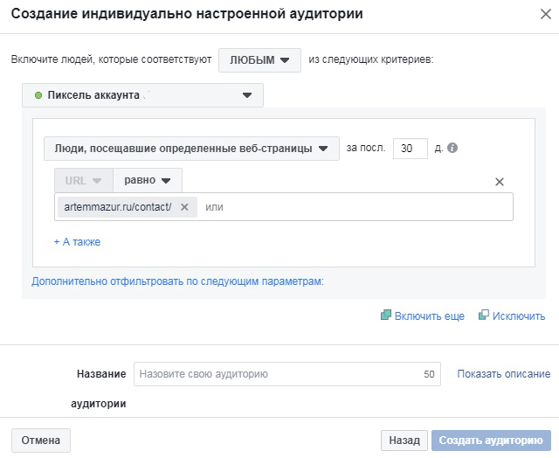The height and width of the screenshot is (458, 559).
Task: Click Включить еще link
Action: pyautogui.click(x=429, y=316)
